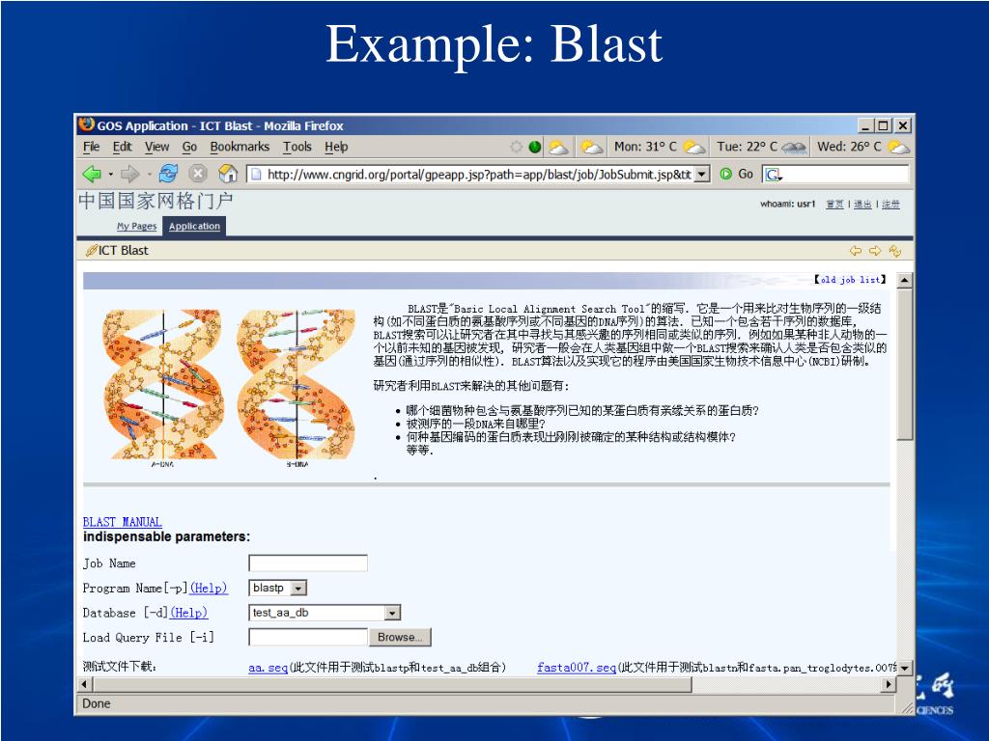Click Wednesday's partly sunny weather icon
This screenshot has height=741, width=989.
[898, 148]
